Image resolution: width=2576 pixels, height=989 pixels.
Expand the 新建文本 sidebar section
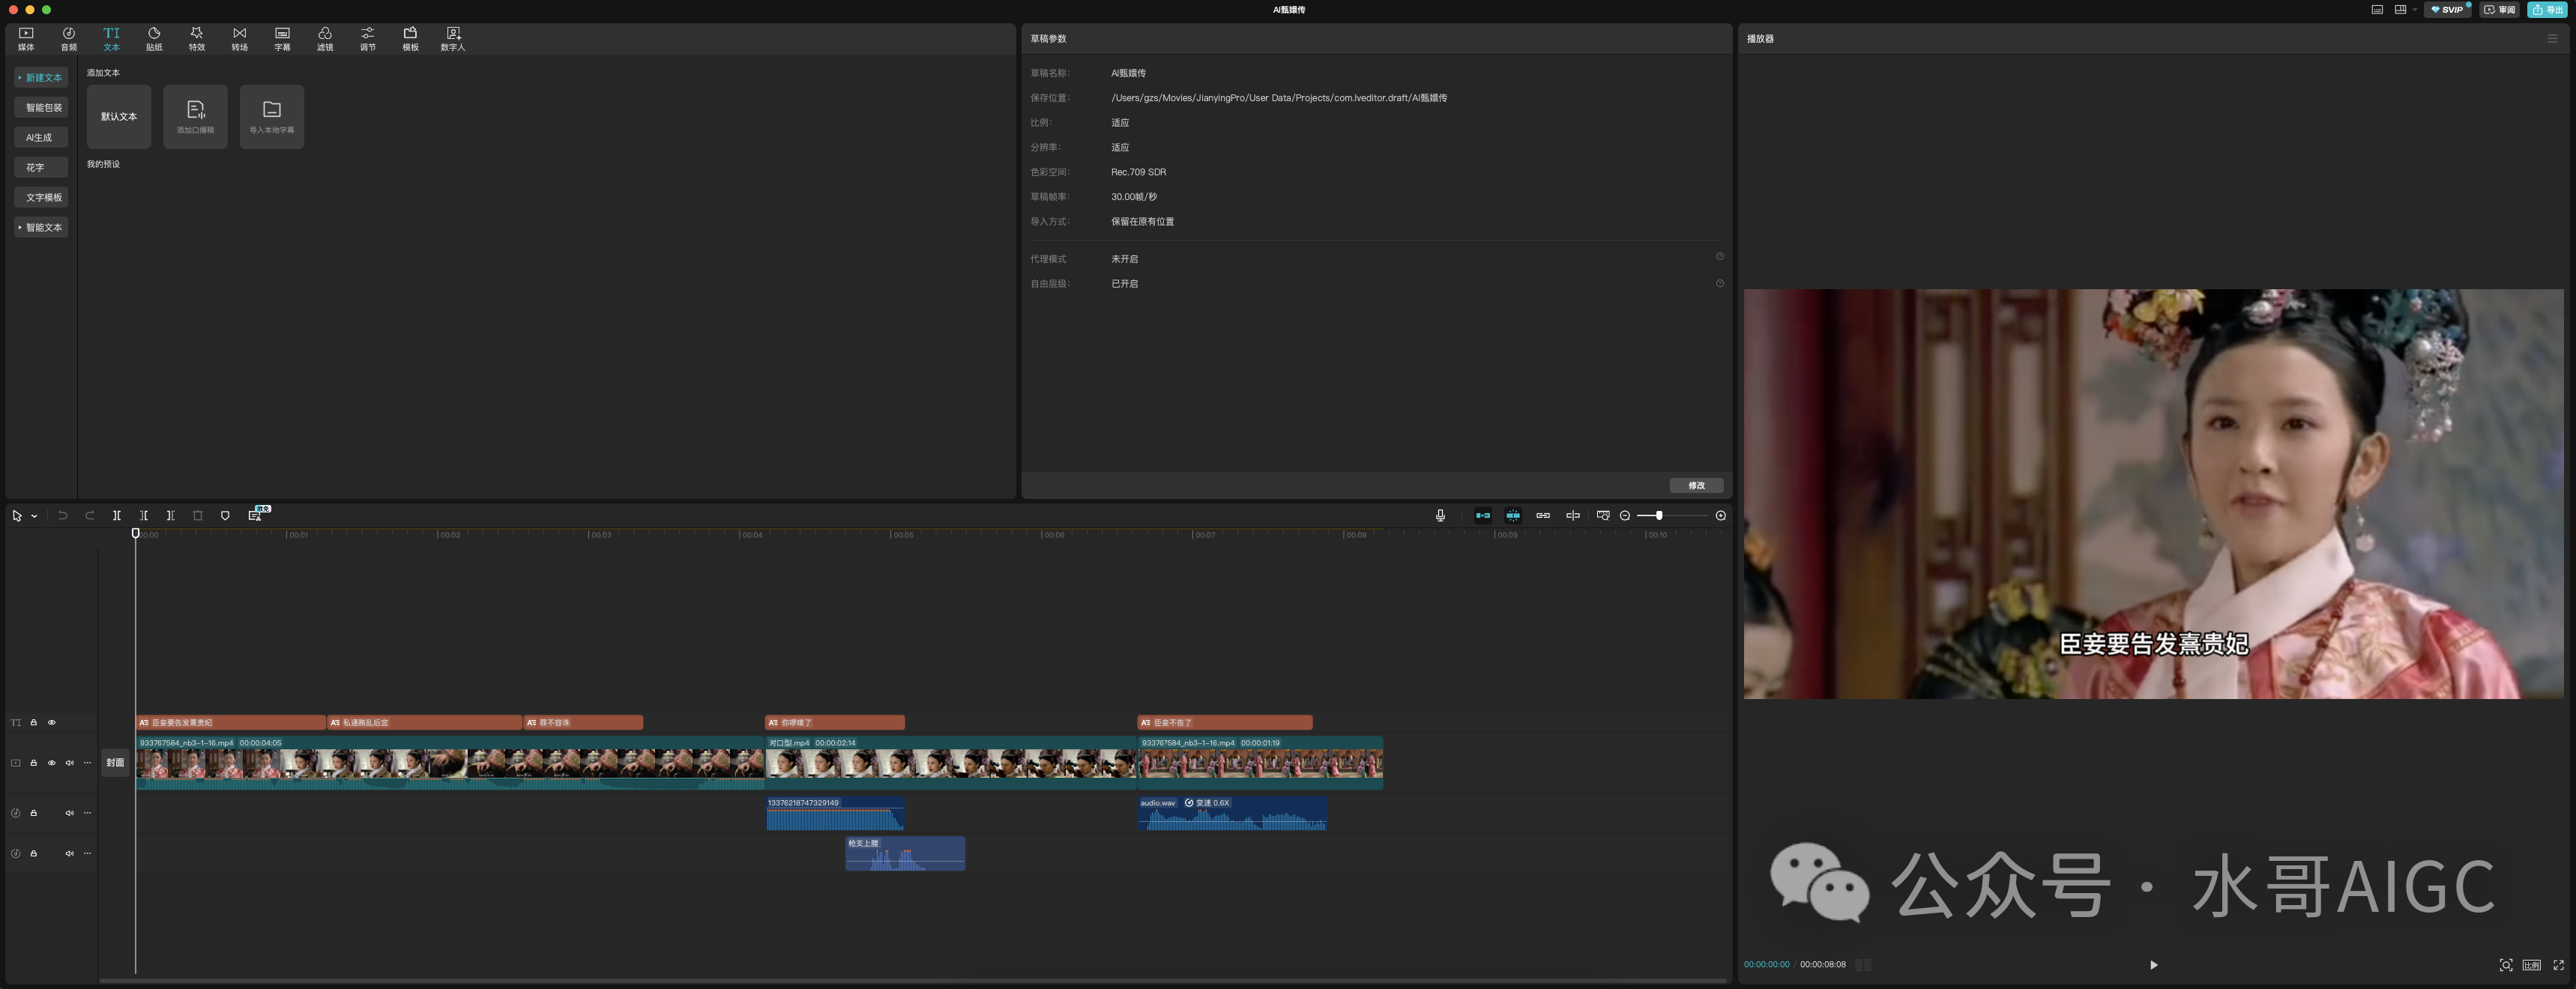pyautogui.click(x=41, y=78)
